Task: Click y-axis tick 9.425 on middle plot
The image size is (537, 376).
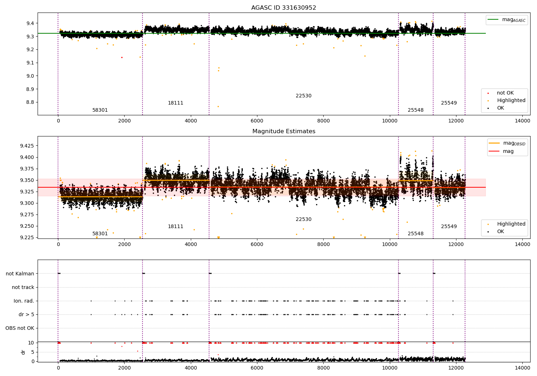Action: (x=27, y=146)
